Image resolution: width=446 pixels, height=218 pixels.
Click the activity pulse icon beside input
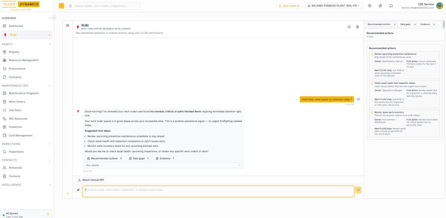pyautogui.click(x=68, y=194)
